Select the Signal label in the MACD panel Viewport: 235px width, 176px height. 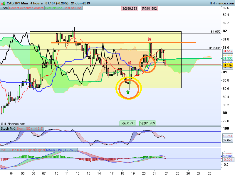click(41, 150)
